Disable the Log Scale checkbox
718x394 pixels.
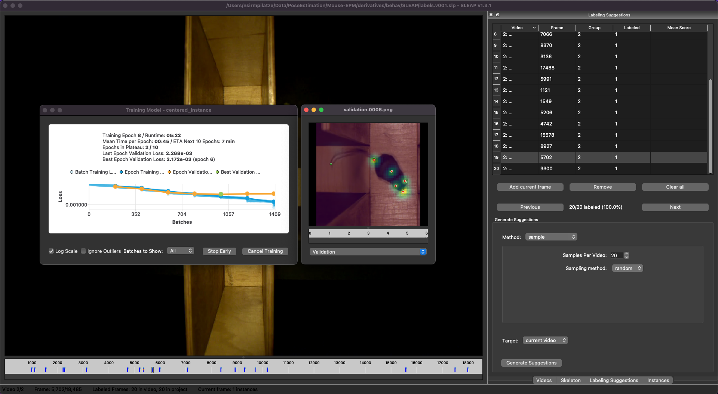click(x=51, y=251)
